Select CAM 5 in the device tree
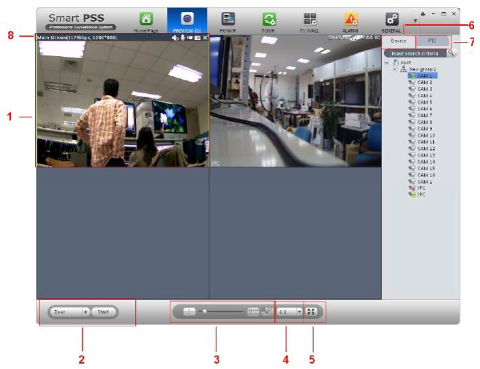This screenshot has height=369, width=480. [425, 102]
